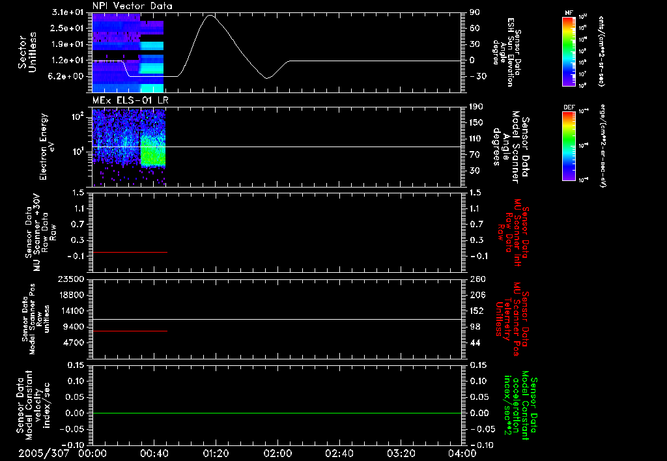The height and width of the screenshot is (461, 667).
Task: Click the -30 degrees sun elevation tick
Action: click(x=478, y=77)
